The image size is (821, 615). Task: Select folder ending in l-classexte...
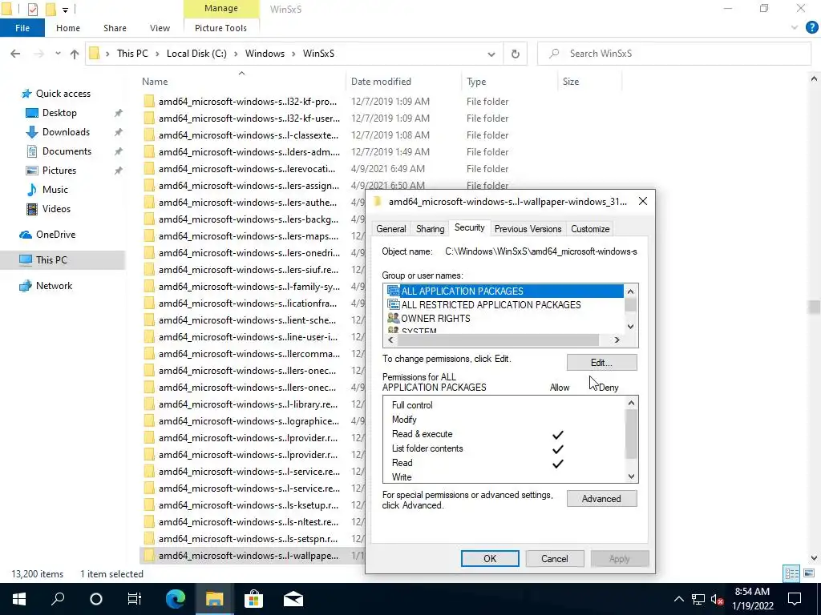(x=248, y=135)
